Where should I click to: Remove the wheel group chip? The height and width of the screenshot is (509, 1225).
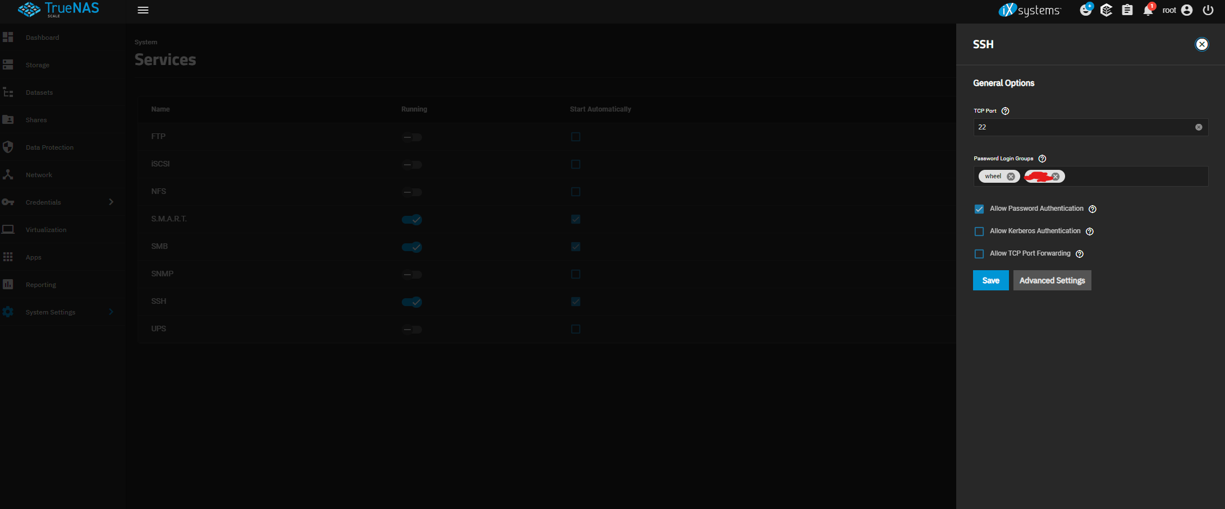click(x=1011, y=177)
